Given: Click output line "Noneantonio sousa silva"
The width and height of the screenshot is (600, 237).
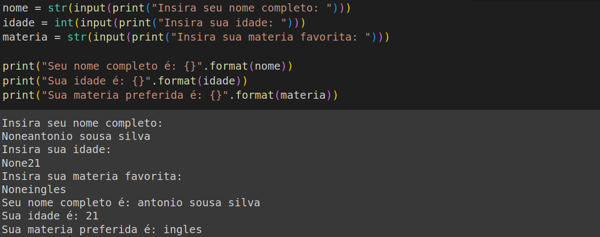Looking at the screenshot, I should [x=76, y=137].
